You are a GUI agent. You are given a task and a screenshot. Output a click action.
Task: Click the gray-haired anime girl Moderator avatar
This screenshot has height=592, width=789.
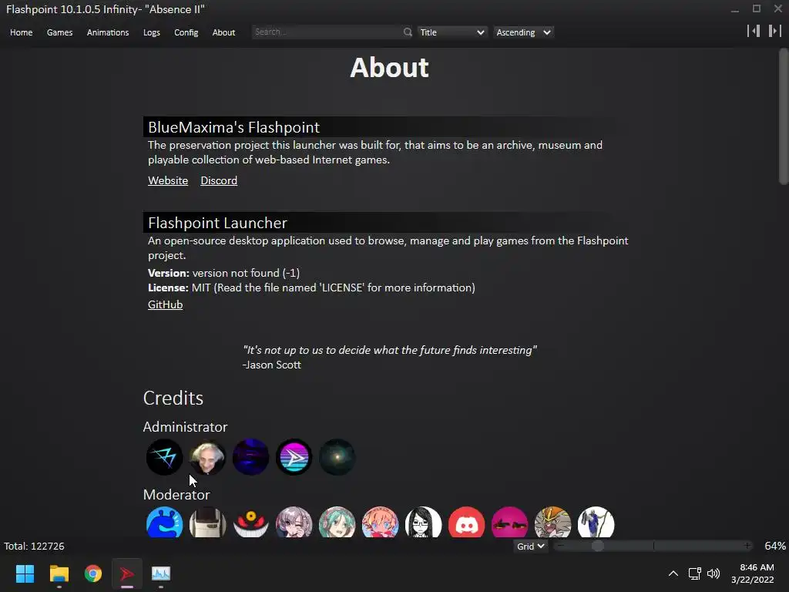pos(294,522)
